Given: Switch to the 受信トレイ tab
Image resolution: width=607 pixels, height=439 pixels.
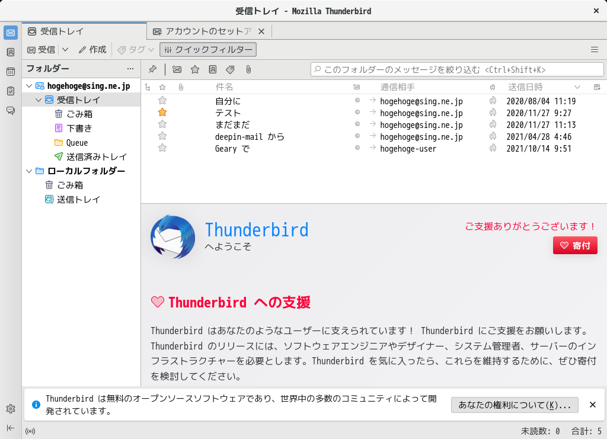Looking at the screenshot, I should point(84,31).
